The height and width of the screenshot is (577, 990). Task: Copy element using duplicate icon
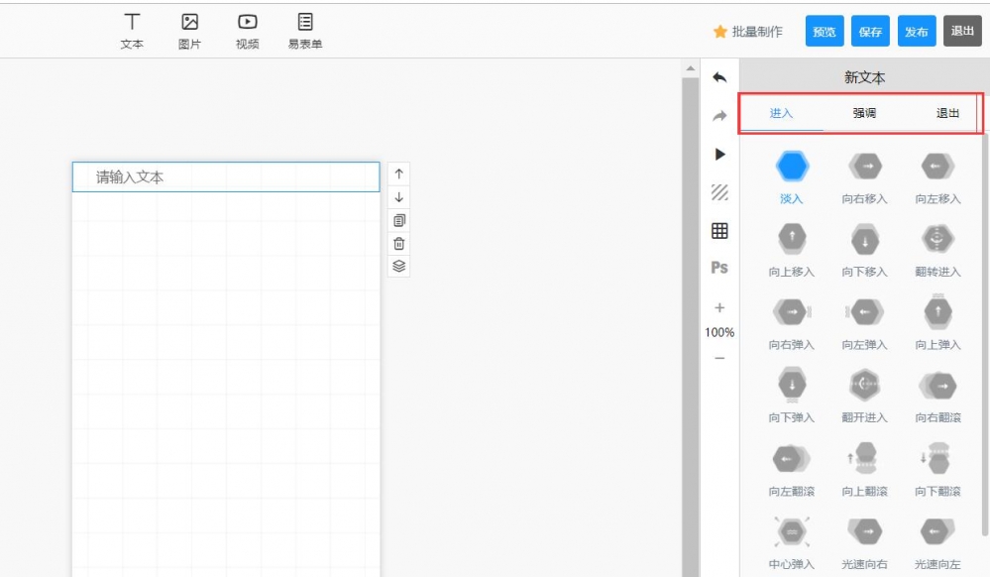(398, 220)
